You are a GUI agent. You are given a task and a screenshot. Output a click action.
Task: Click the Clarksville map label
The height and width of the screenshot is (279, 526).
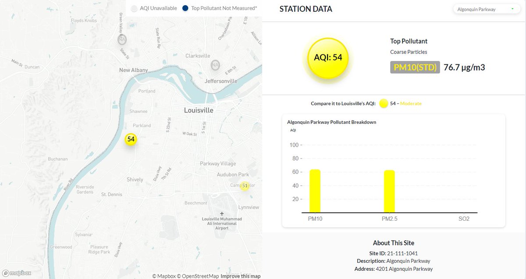click(x=198, y=56)
